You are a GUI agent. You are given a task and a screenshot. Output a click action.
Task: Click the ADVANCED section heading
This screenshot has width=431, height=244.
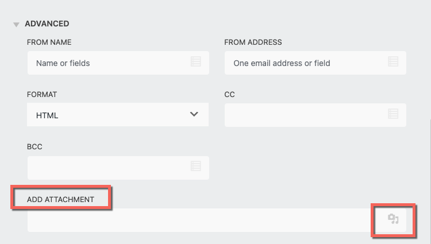point(47,24)
